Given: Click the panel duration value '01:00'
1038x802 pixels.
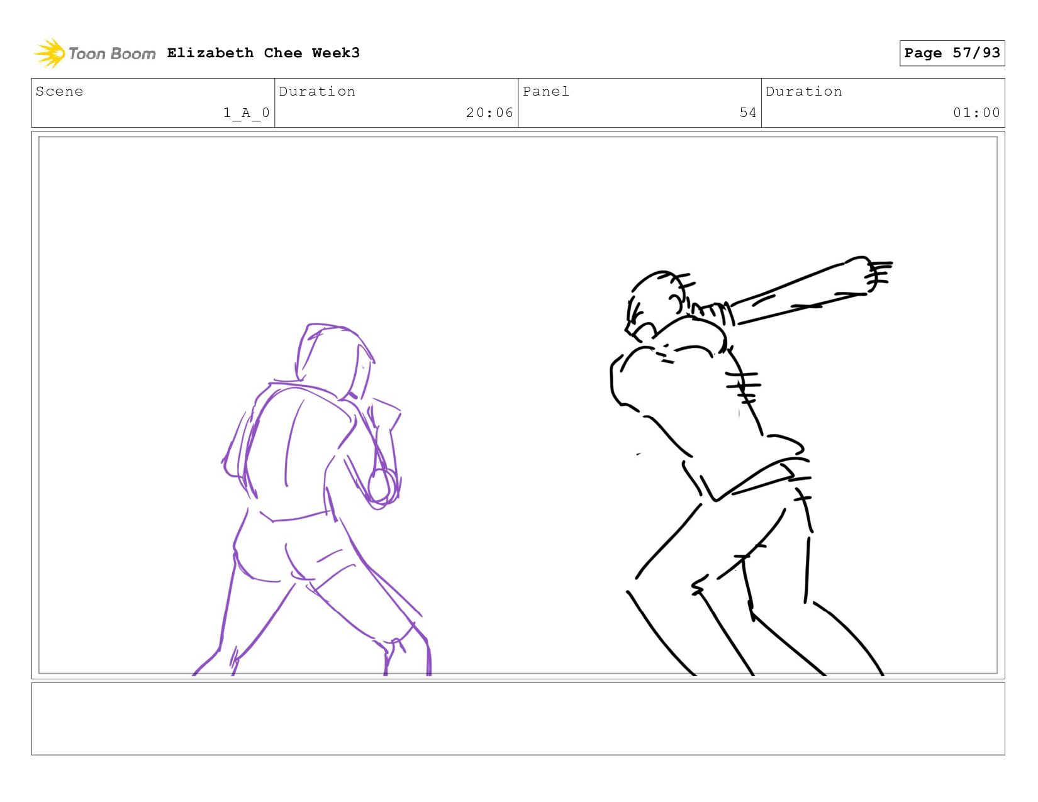Looking at the screenshot, I should click(976, 113).
